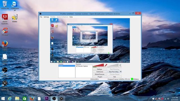Open the Scene Collection menu

pyautogui.click(x=62, y=17)
